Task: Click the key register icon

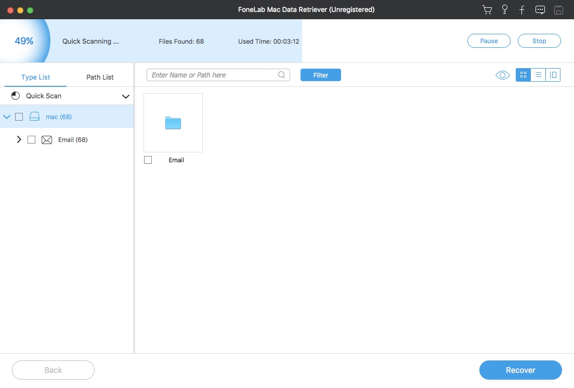Action: [x=505, y=10]
